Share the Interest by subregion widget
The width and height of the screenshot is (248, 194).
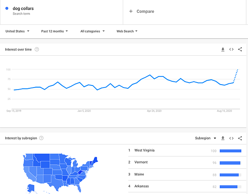[x=240, y=138]
